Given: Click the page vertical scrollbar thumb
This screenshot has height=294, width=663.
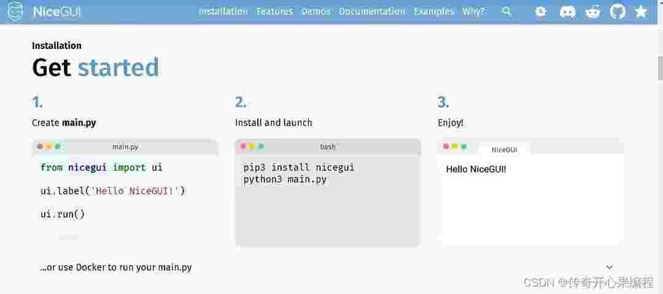Looking at the screenshot, I should [x=660, y=68].
